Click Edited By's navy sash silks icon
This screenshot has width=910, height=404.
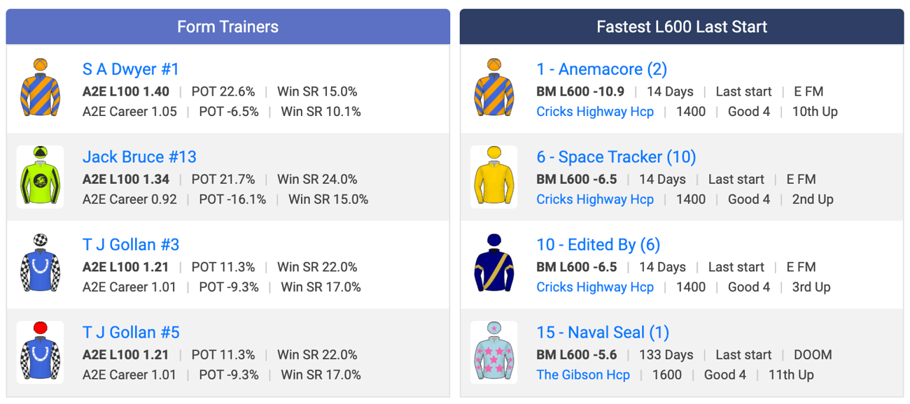[493, 264]
